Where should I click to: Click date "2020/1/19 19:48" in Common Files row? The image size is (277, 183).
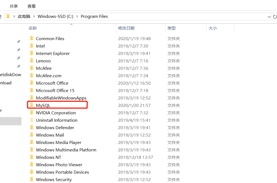coord(134,38)
